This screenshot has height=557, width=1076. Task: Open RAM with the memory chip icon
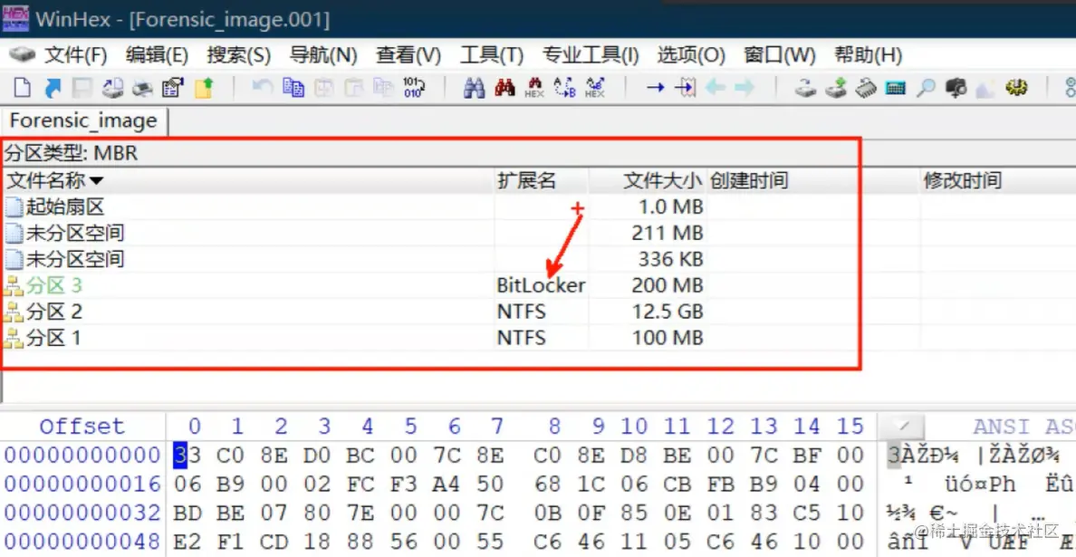pos(866,88)
